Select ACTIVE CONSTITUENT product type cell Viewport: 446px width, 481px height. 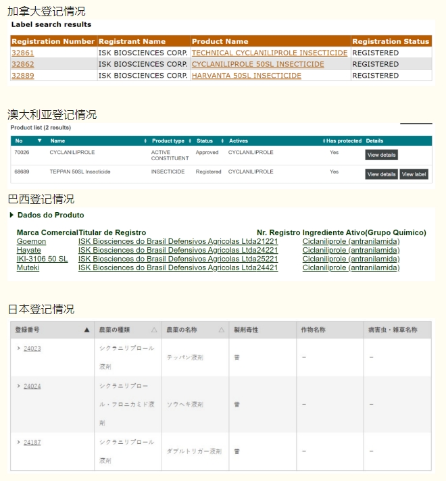click(x=170, y=155)
